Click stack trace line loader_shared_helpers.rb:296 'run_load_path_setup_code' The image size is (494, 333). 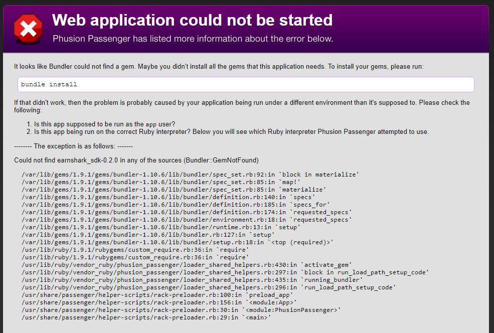point(209,288)
